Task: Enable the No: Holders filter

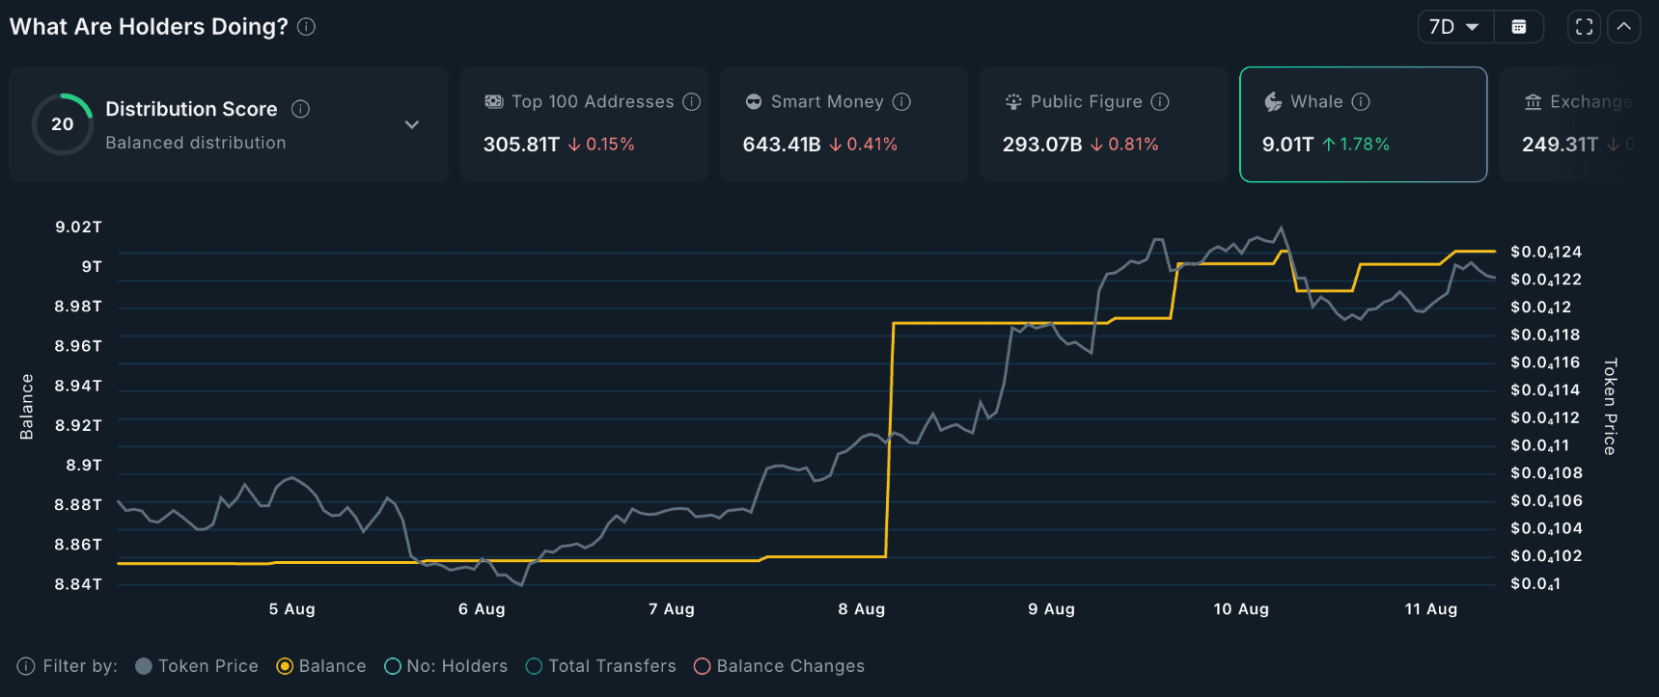Action: coord(446,666)
